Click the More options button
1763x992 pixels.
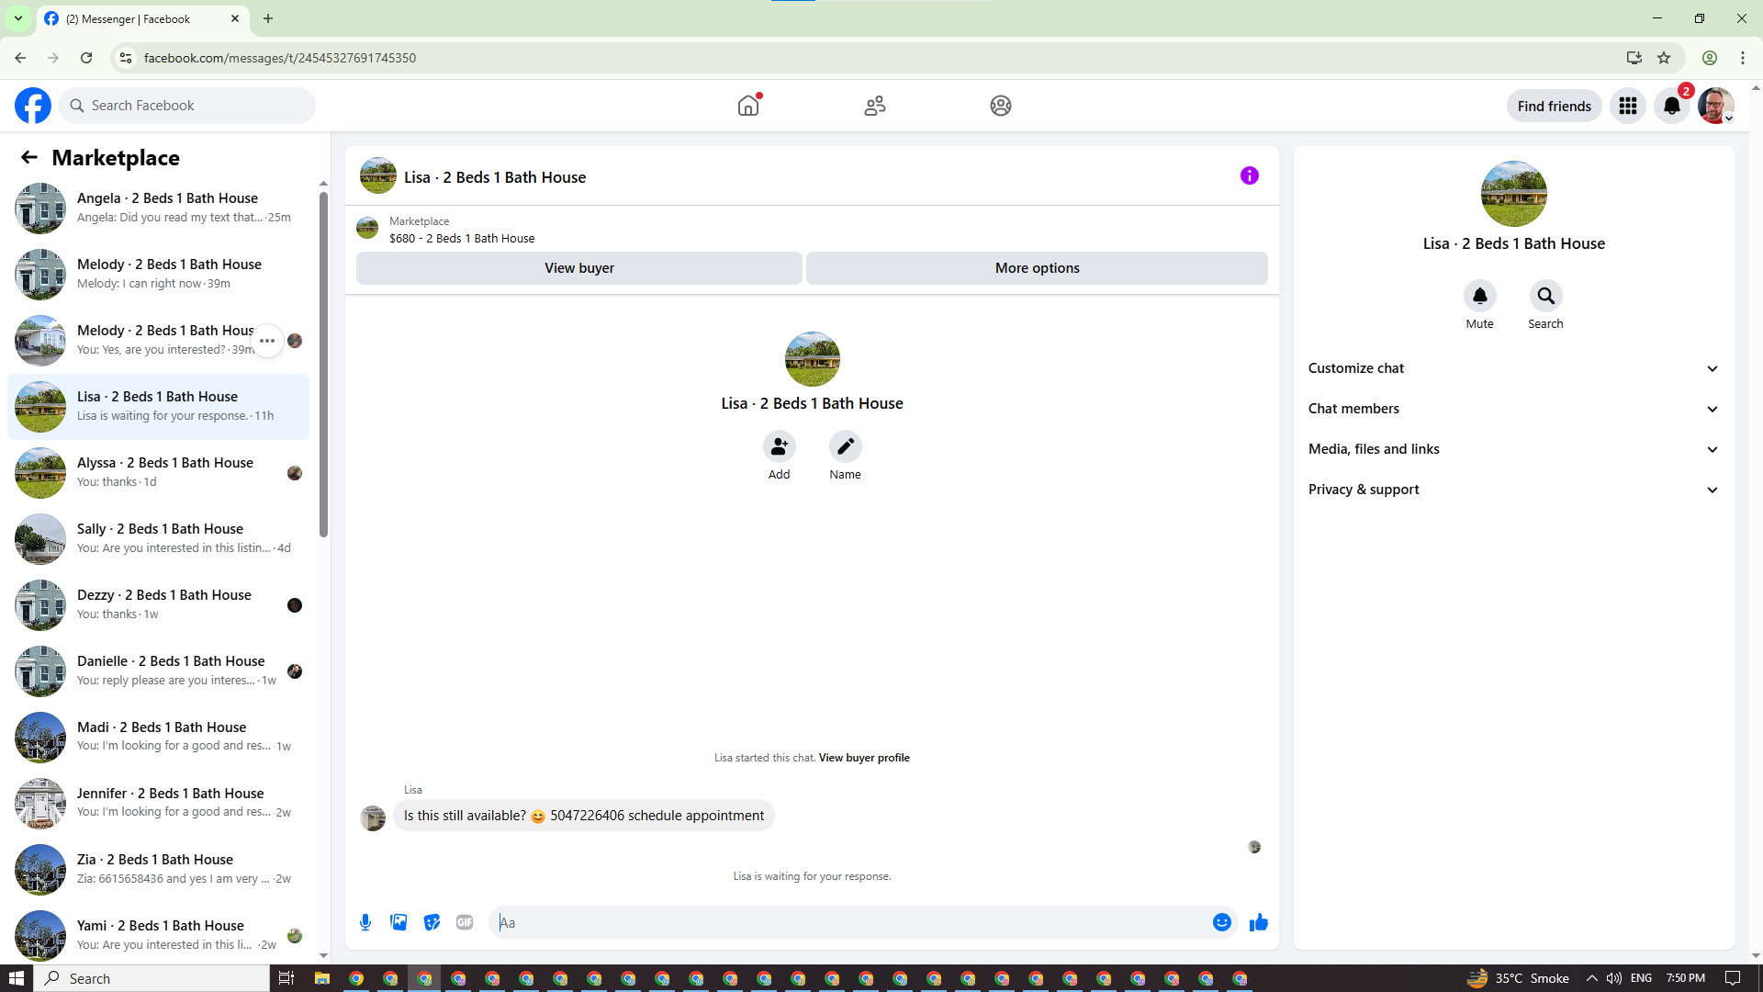[1037, 268]
